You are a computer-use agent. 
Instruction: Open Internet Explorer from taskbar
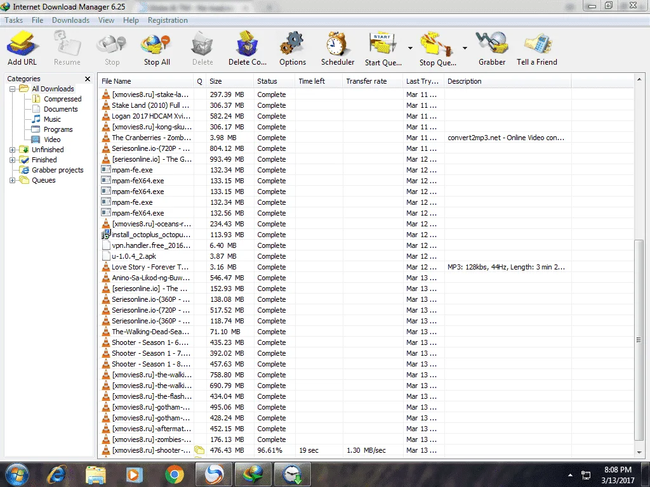[x=56, y=474]
